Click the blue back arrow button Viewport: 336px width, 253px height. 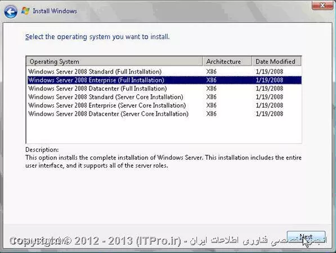pyautogui.click(x=11, y=11)
